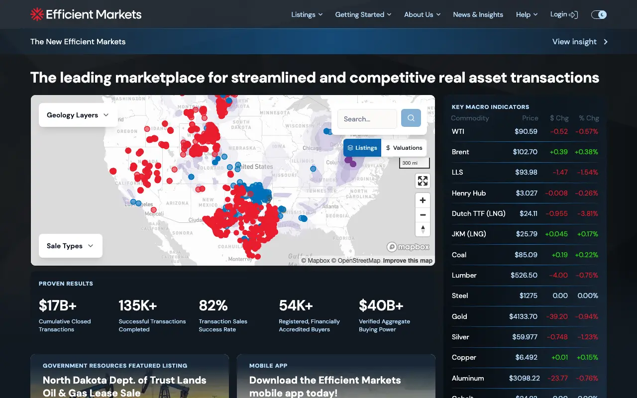
Task: Click the Brent commodity name
Action: [460, 152]
